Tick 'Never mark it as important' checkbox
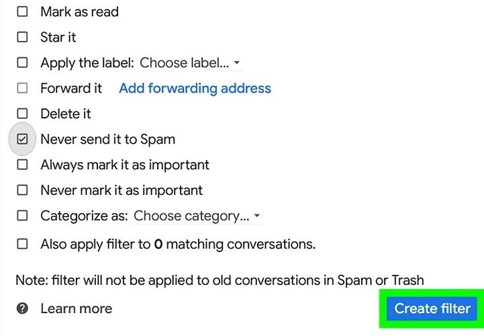The image size is (484, 336). tap(22, 190)
